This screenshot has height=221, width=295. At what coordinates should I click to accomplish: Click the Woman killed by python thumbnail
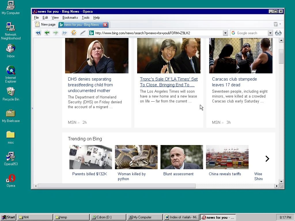[x=136, y=157]
